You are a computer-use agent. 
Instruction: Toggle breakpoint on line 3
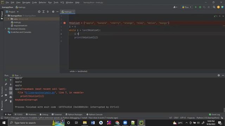coord(65,23)
